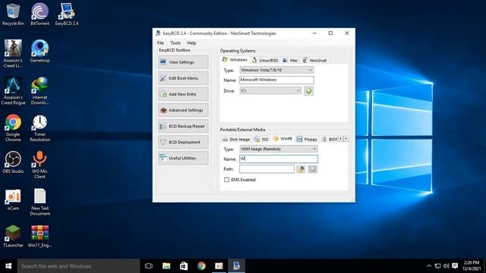Click the WinPE Name input field
The width and height of the screenshot is (486, 273).
coord(279,158)
